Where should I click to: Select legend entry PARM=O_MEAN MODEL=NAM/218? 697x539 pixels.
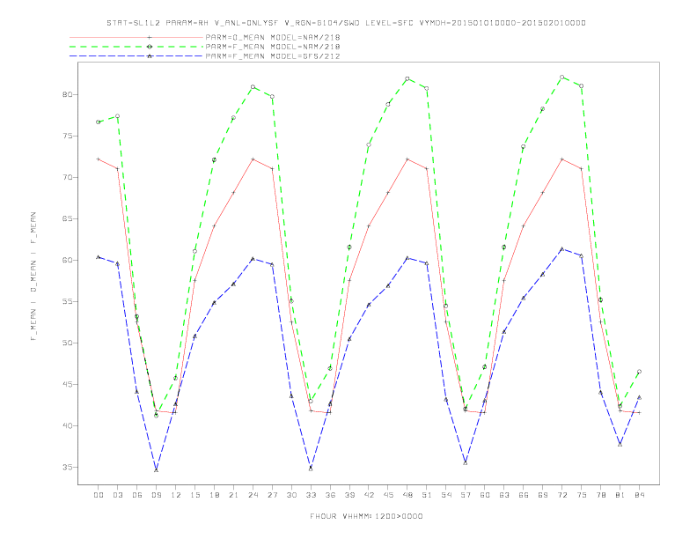click(273, 37)
